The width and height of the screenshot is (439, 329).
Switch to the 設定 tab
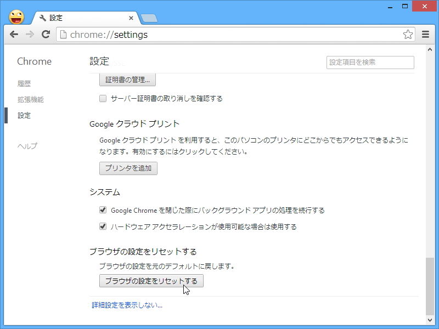pyautogui.click(x=77, y=17)
